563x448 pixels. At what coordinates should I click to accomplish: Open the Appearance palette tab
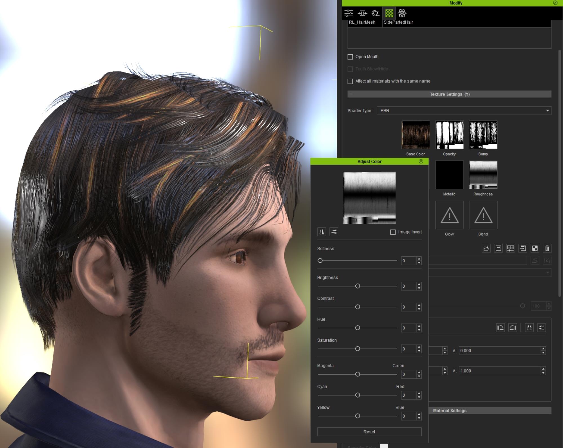376,13
